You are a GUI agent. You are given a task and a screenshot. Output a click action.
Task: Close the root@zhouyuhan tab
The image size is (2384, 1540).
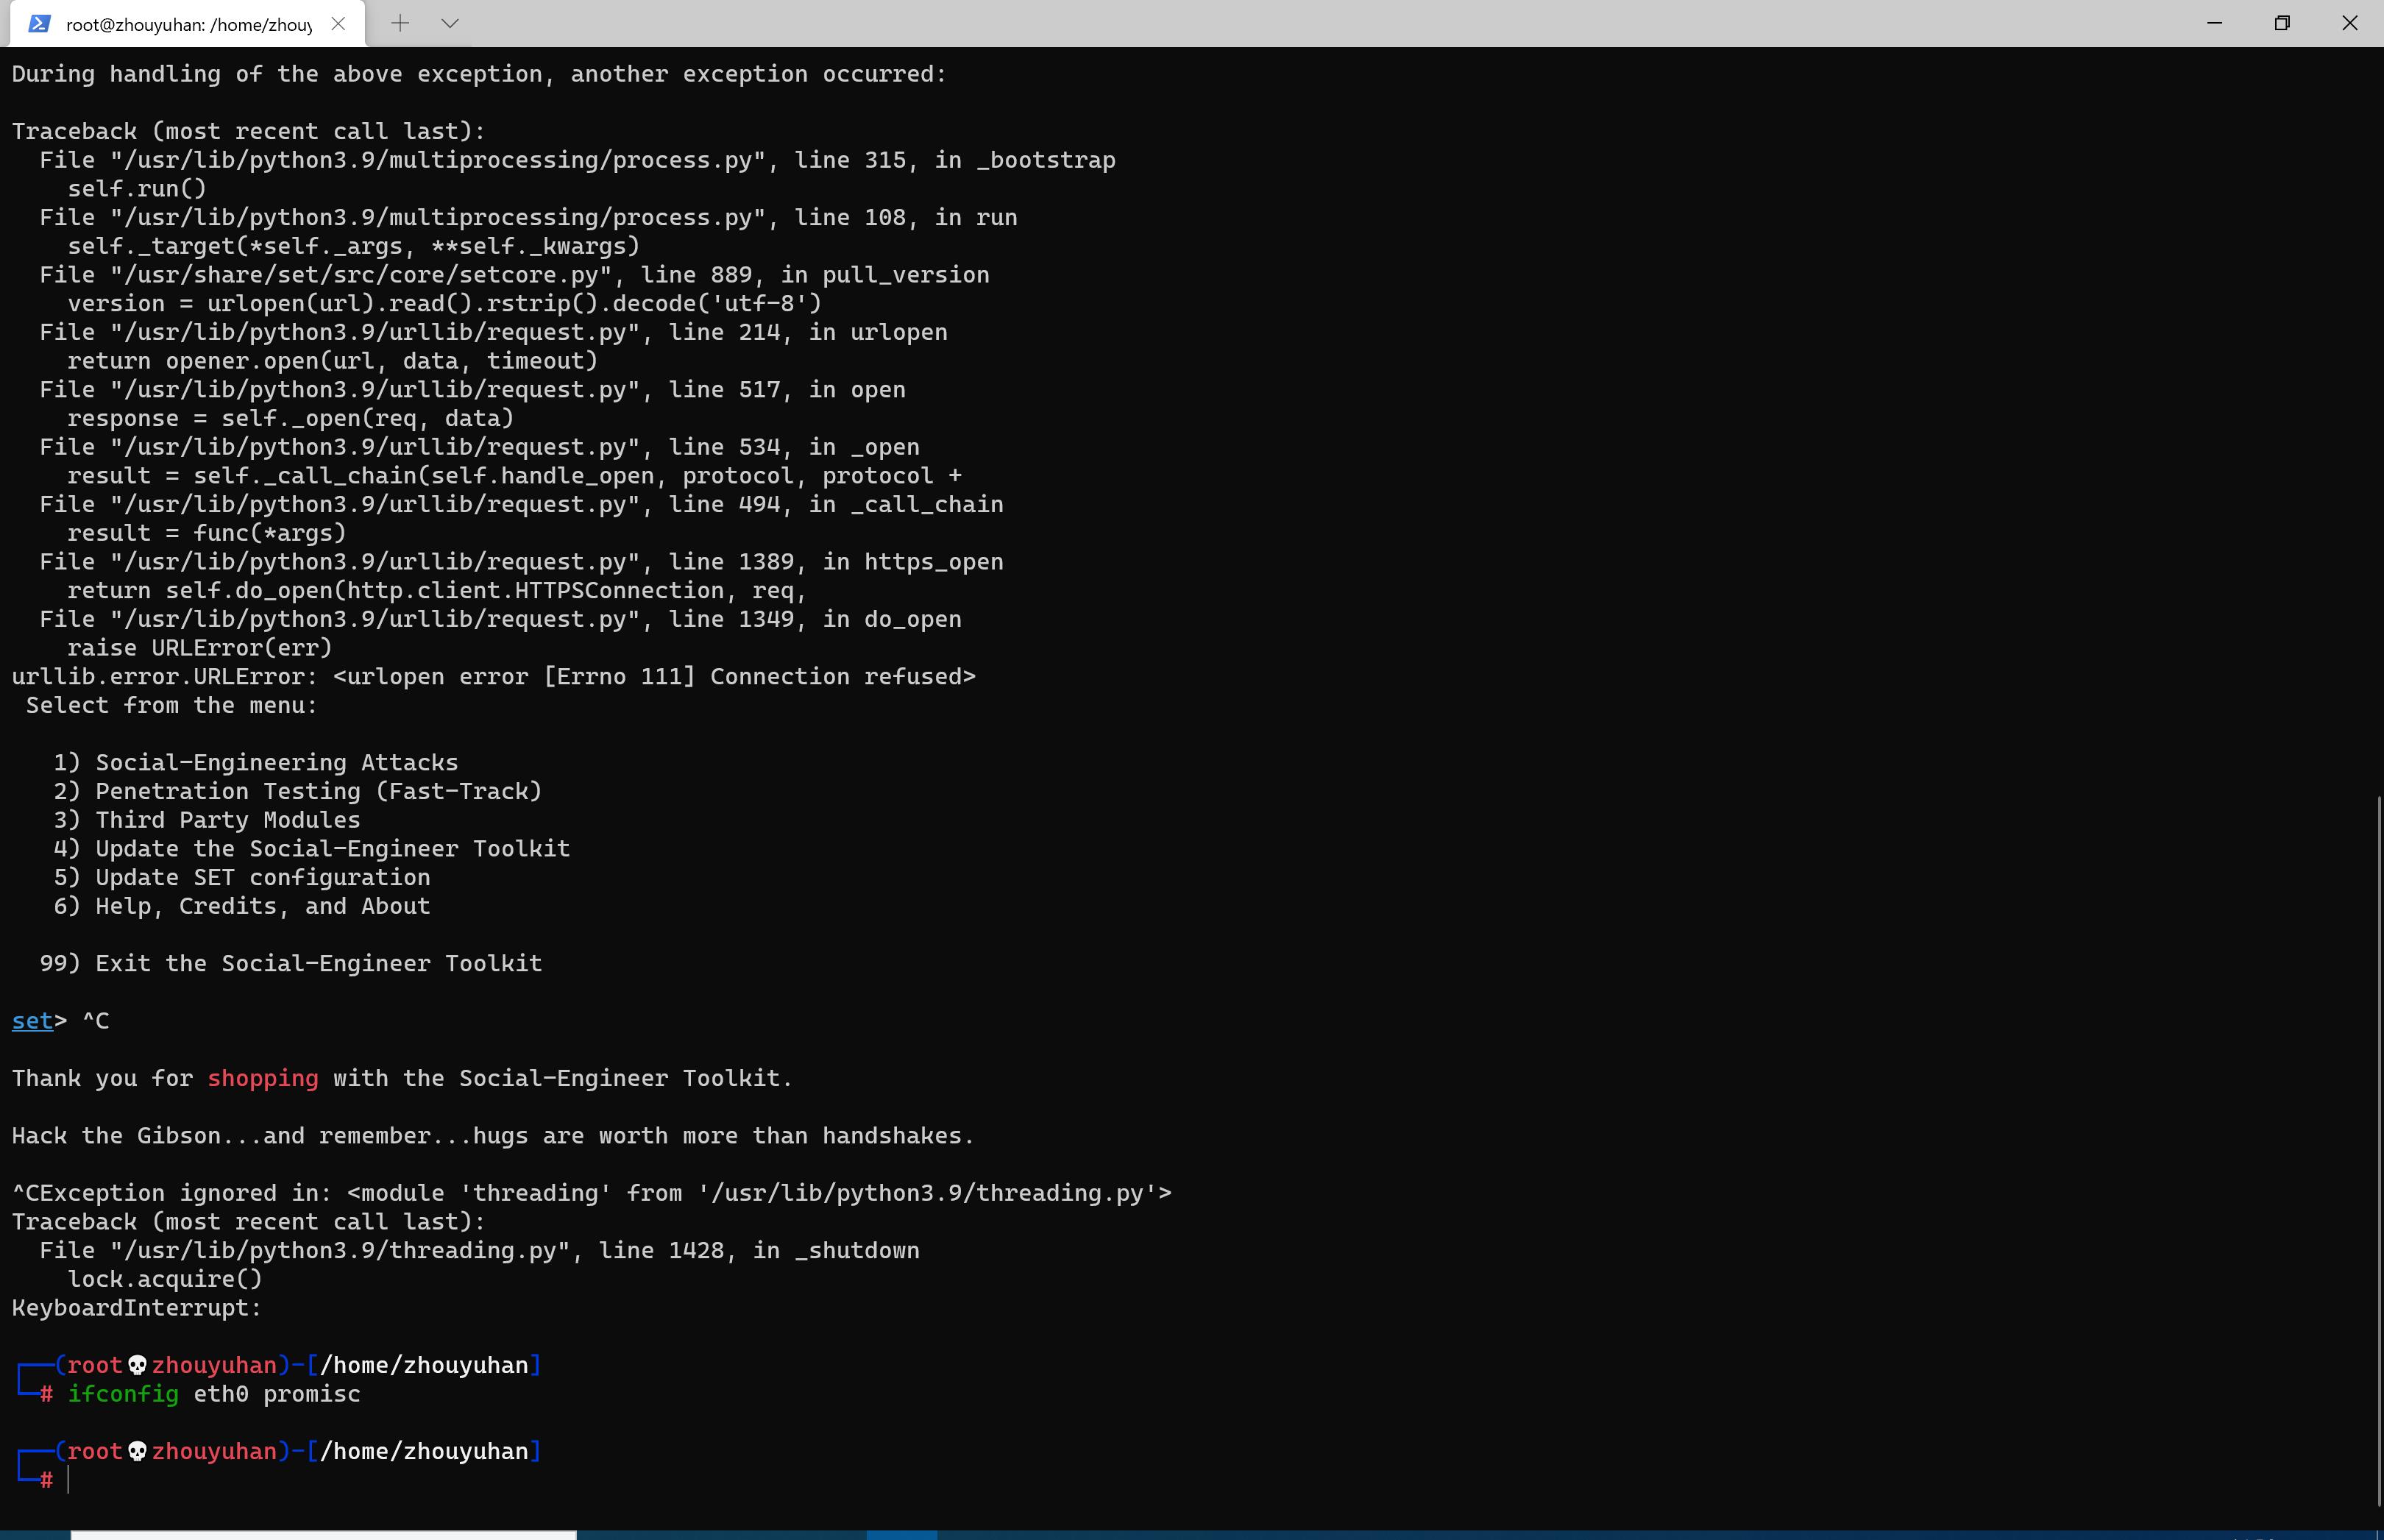click(338, 24)
